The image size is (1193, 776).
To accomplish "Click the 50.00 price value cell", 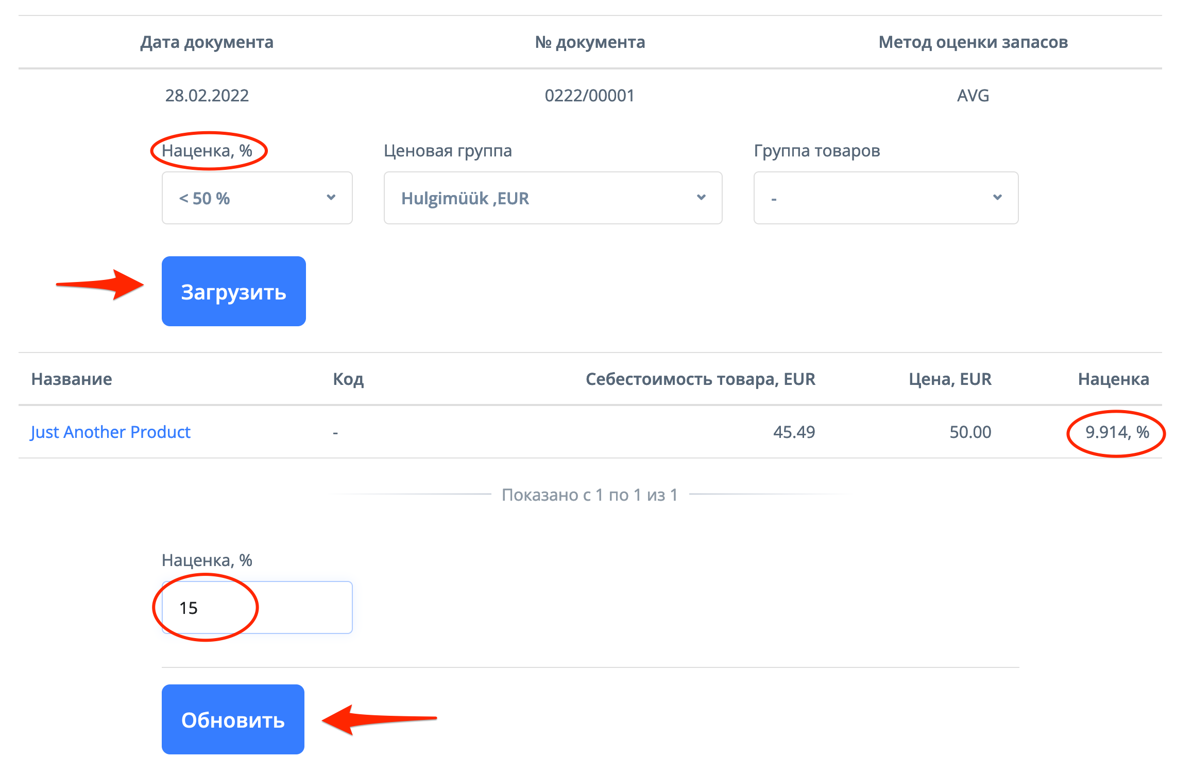I will click(970, 432).
